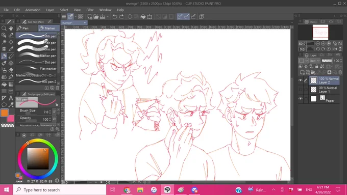Select the Fill bucket tool
The height and width of the screenshot is (195, 347).
click(x=4, y=84)
